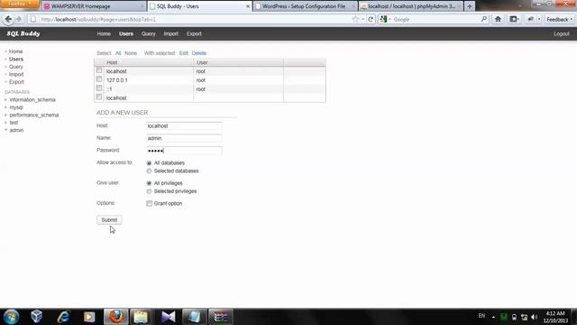Click the Select All link

click(118, 53)
